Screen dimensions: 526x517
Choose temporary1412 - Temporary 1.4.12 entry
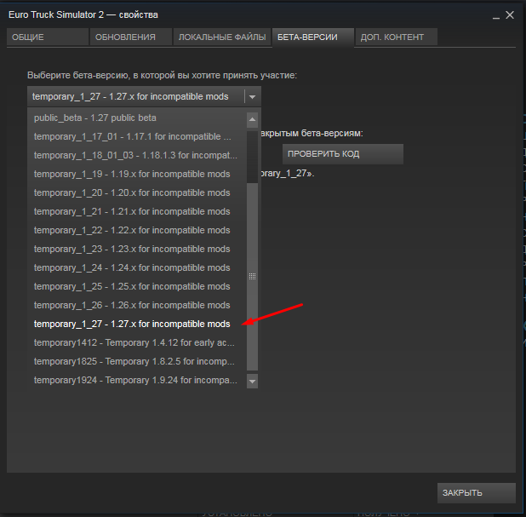click(136, 342)
